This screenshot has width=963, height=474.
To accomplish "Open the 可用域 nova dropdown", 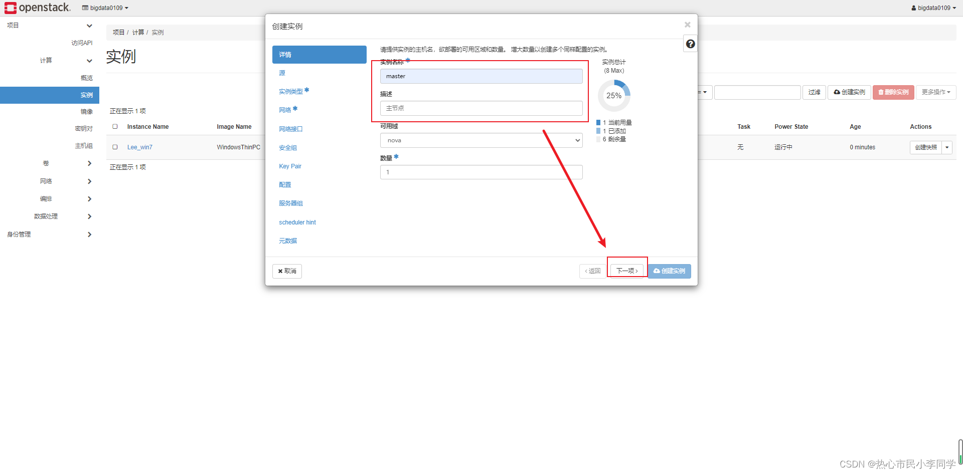I will click(x=481, y=140).
